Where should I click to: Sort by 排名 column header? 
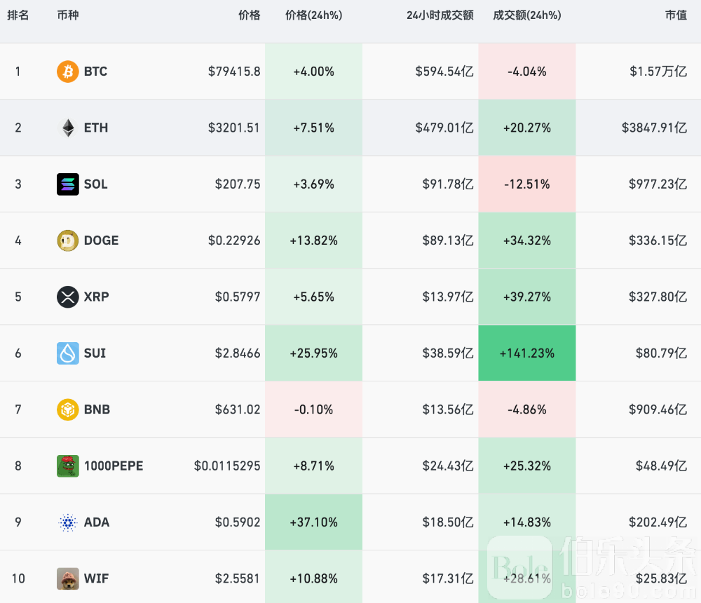point(18,15)
